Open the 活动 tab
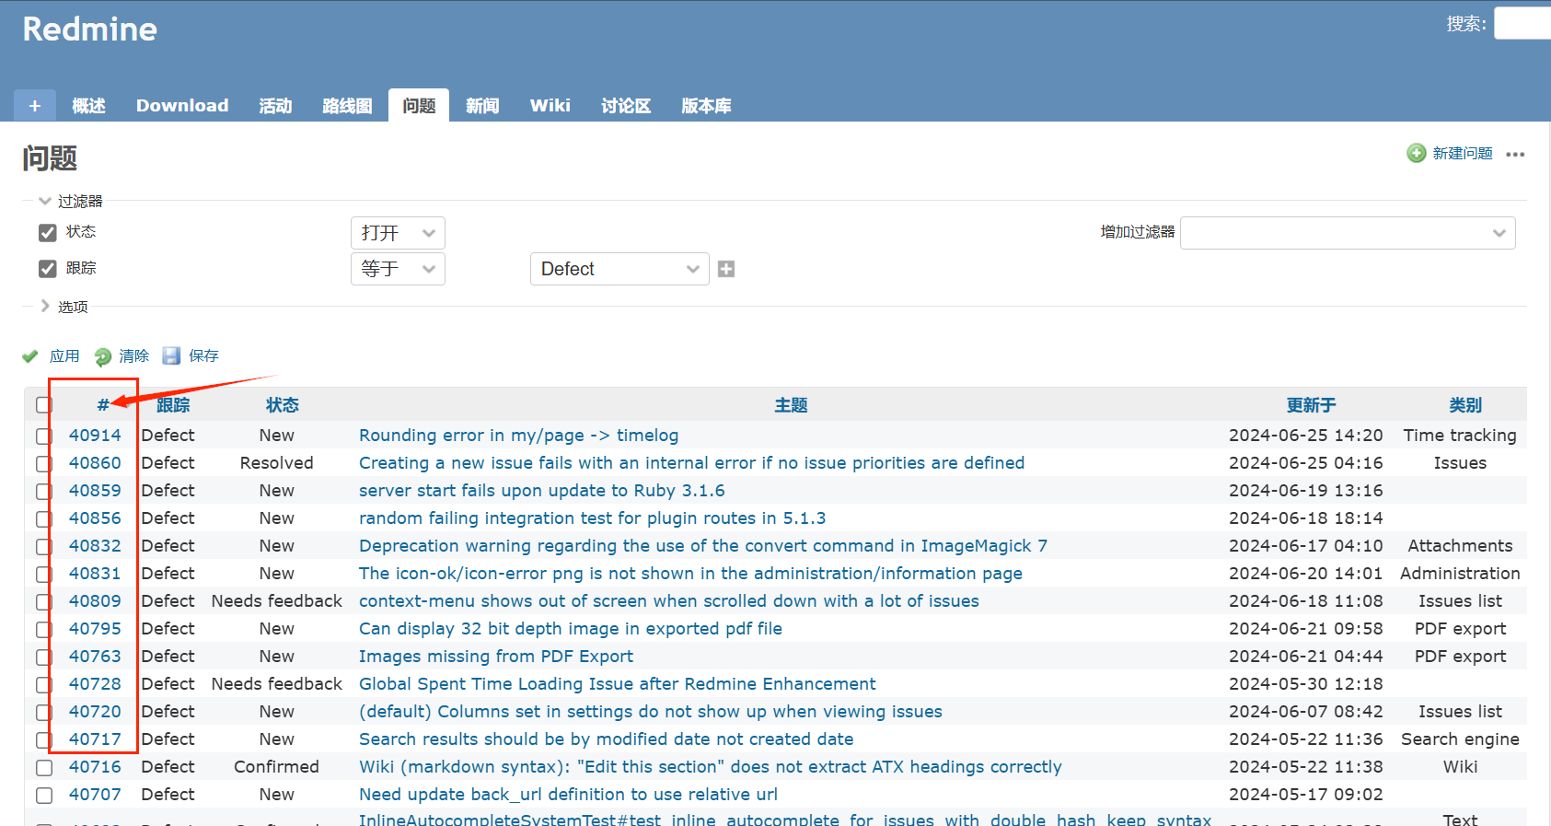 [275, 106]
